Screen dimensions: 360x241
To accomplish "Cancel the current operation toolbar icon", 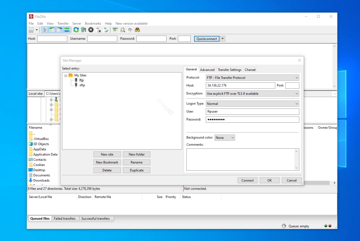I will pos(91,30).
